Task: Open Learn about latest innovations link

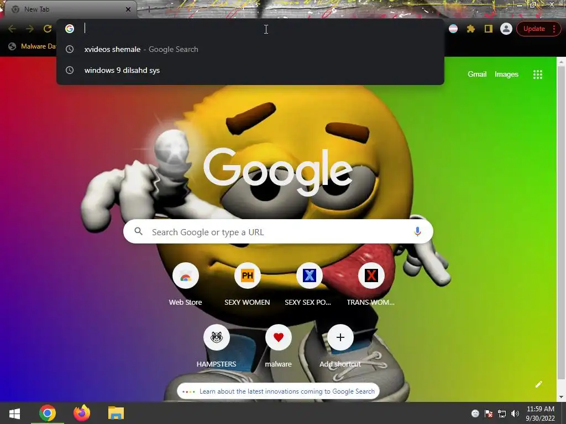Action: point(279,391)
